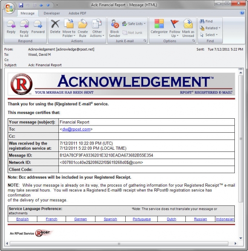This screenshot has width=248, height=251.
Task: Switch to the Adobe PDF tab
Action: pos(77,13)
